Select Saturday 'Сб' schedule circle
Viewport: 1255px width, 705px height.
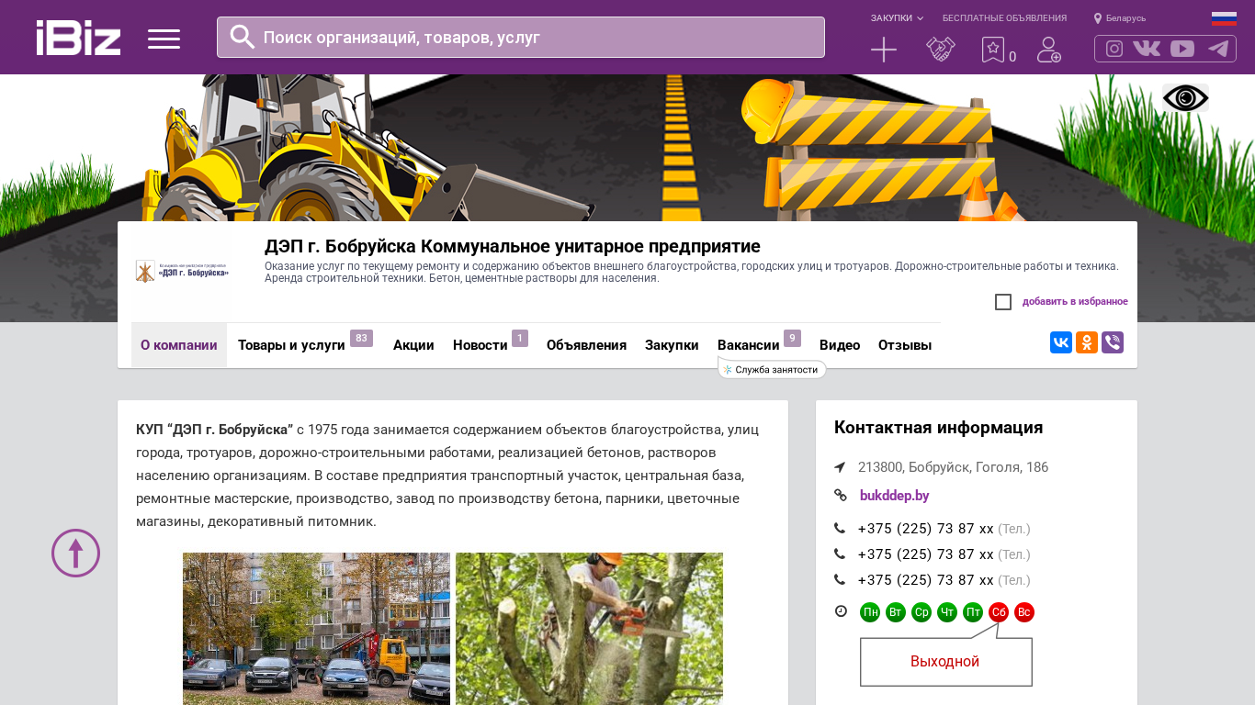(999, 612)
